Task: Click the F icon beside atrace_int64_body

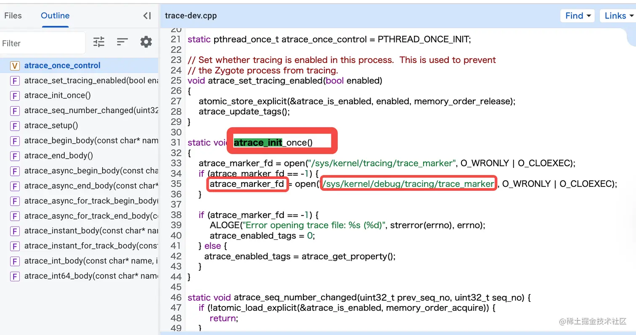Action: coord(15,276)
